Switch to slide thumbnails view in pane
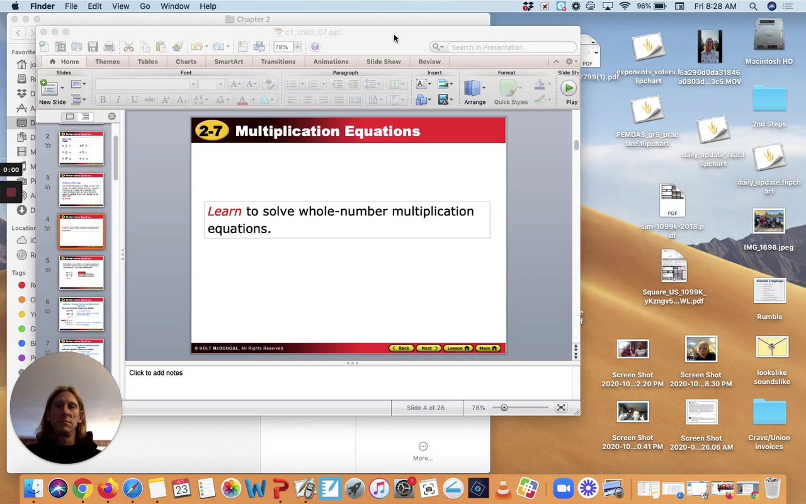Viewport: 806px width, 504px height. (x=70, y=117)
